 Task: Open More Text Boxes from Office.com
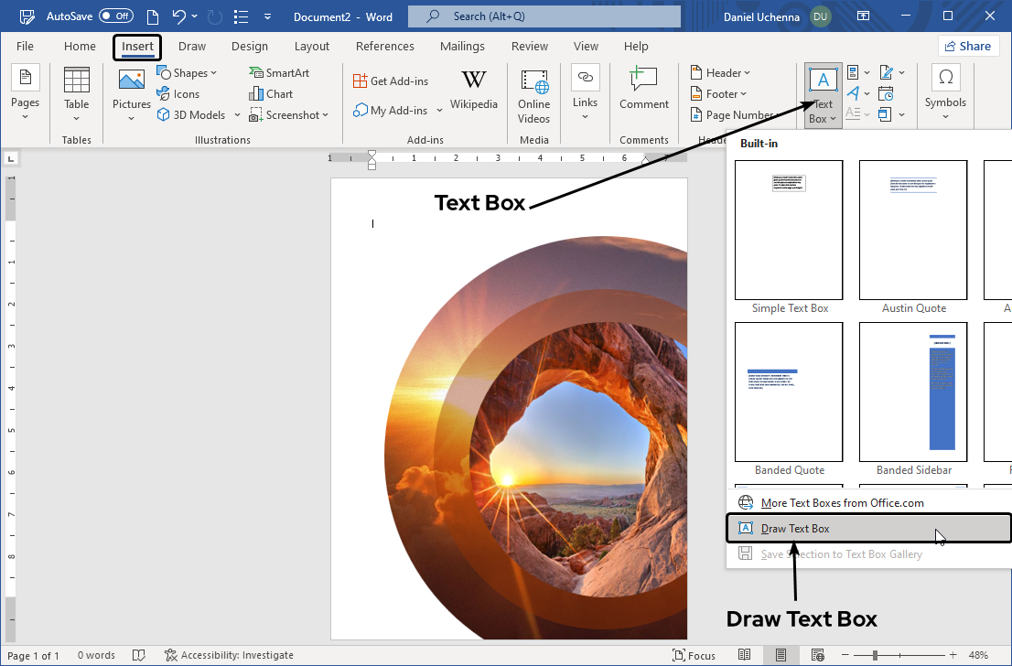click(842, 502)
